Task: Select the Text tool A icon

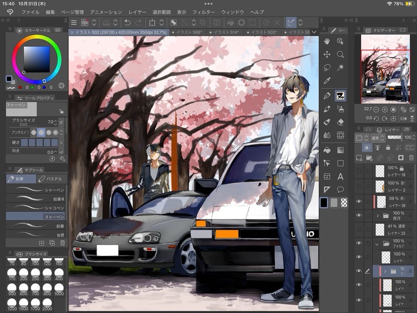Action: coord(340,177)
